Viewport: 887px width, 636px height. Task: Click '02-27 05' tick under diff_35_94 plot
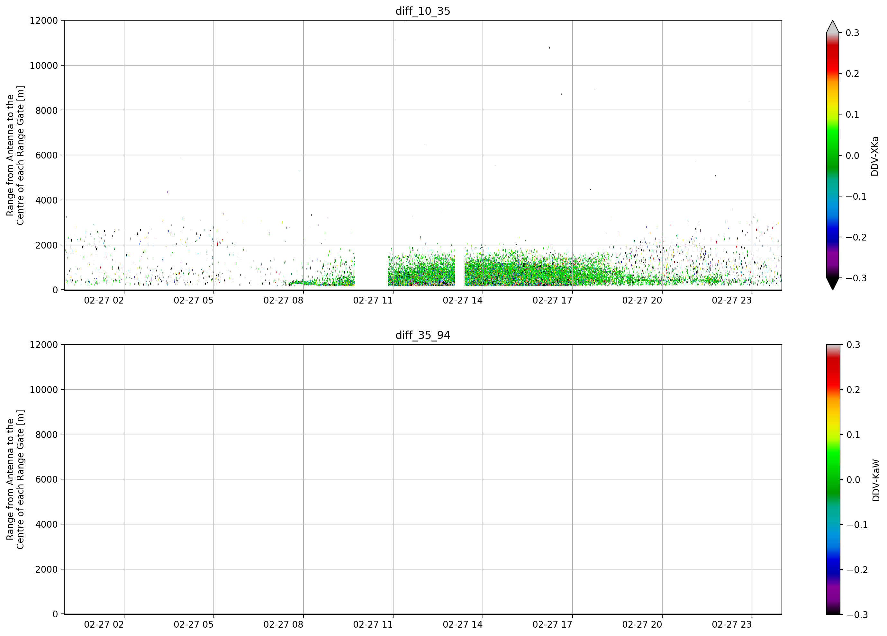click(x=194, y=624)
